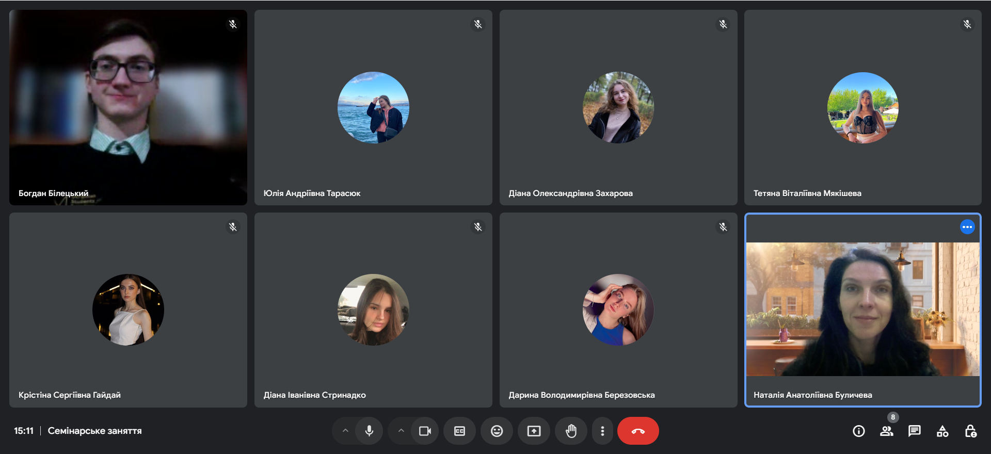Open tile options on Наталія Анатоліївна Буличева
This screenshot has width=991, height=454.
pyautogui.click(x=967, y=227)
